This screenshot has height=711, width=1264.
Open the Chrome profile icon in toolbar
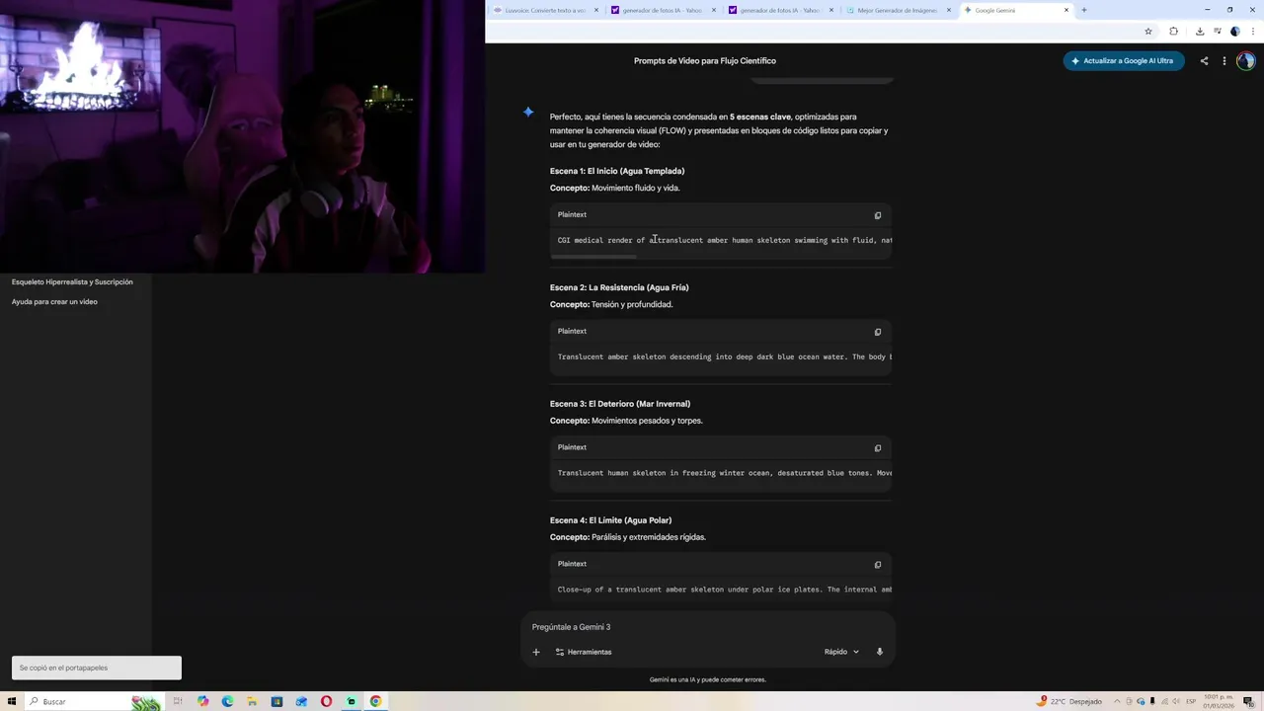[1234, 31]
